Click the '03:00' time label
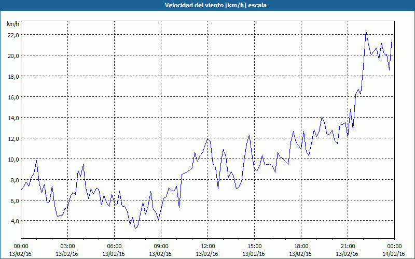This screenshot has height=259, width=415. [x=67, y=247]
